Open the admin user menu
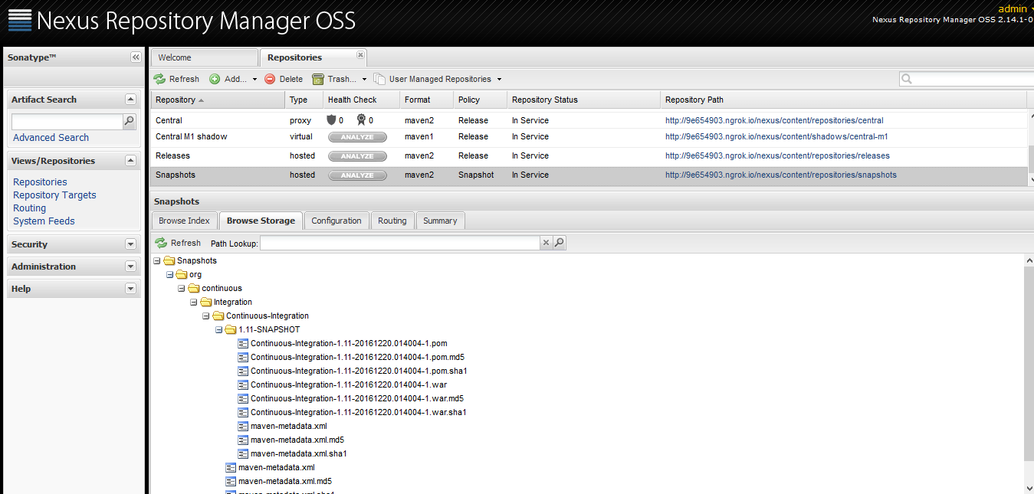Screen dimensions: 1034x494 tap(1015, 8)
